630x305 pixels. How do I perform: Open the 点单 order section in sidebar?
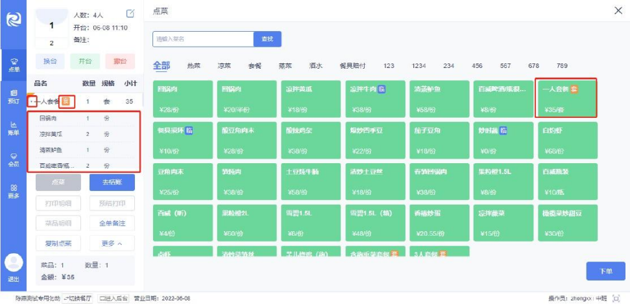pyautogui.click(x=13, y=65)
